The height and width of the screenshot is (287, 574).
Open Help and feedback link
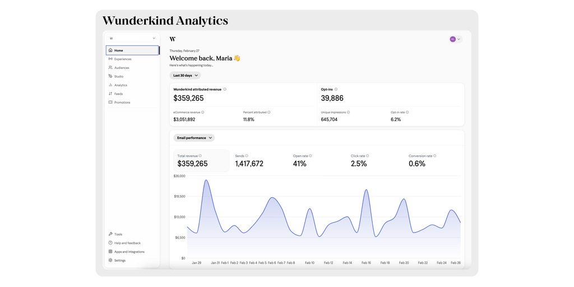(127, 243)
